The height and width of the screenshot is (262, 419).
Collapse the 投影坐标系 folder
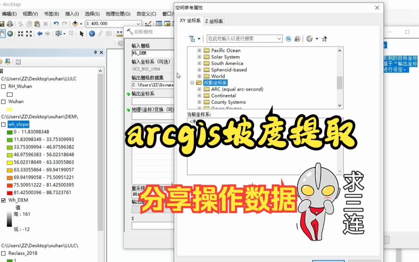click(192, 83)
